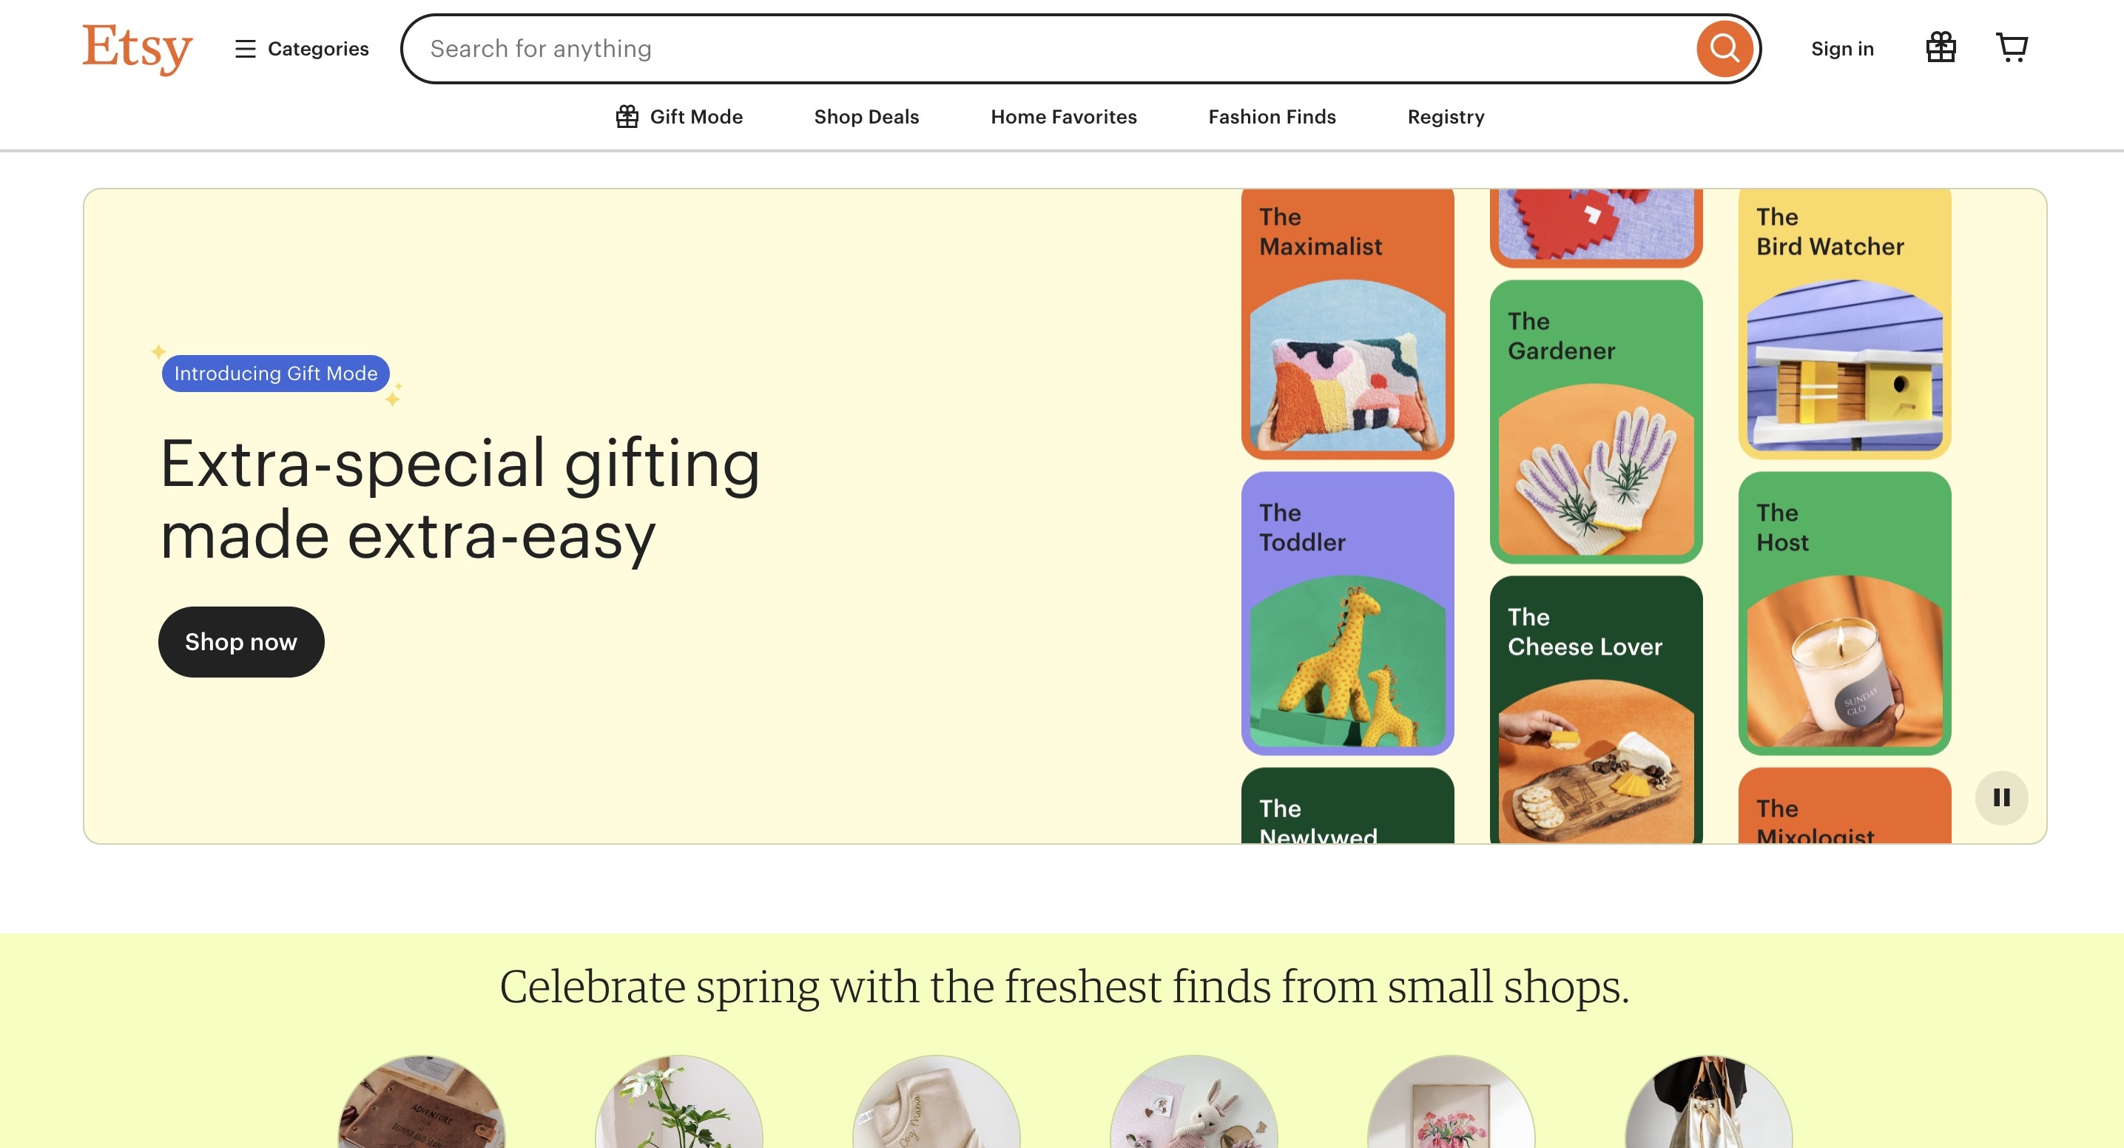Click the Etsy logo
The width and height of the screenshot is (2124, 1148).
(137, 48)
